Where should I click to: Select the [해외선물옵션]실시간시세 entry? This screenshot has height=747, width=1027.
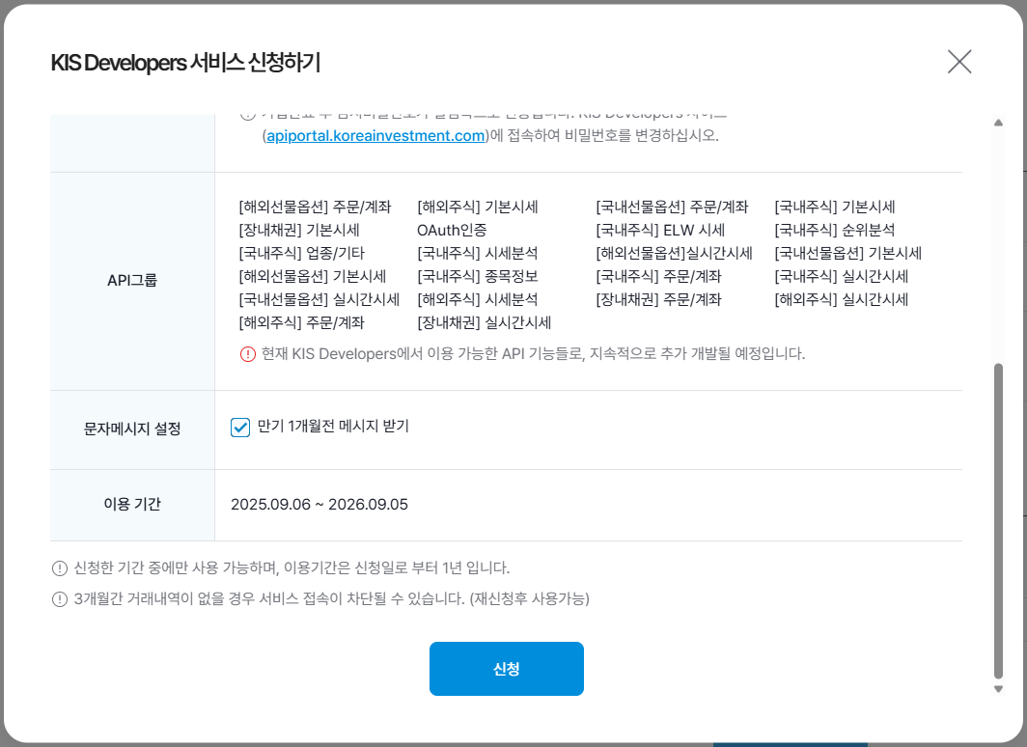674,254
